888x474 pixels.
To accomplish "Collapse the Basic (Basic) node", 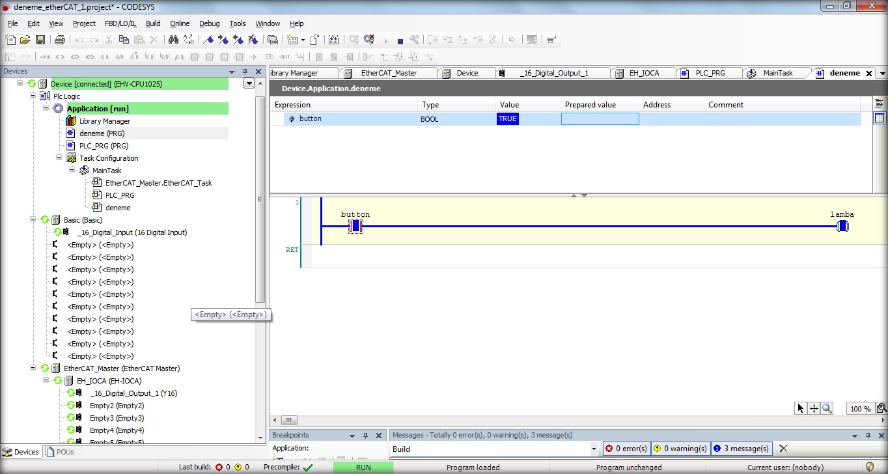I will click(x=33, y=219).
